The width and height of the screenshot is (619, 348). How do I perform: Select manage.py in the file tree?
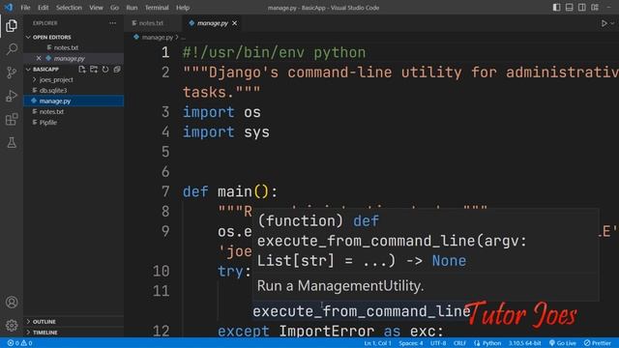click(55, 101)
